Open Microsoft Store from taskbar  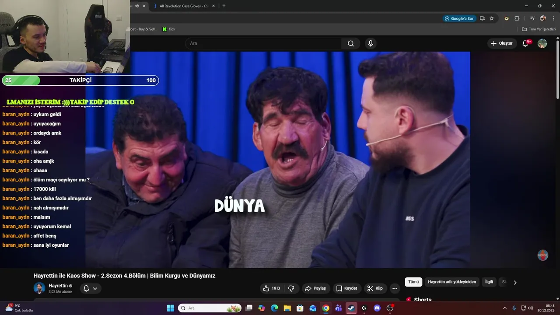click(x=300, y=308)
